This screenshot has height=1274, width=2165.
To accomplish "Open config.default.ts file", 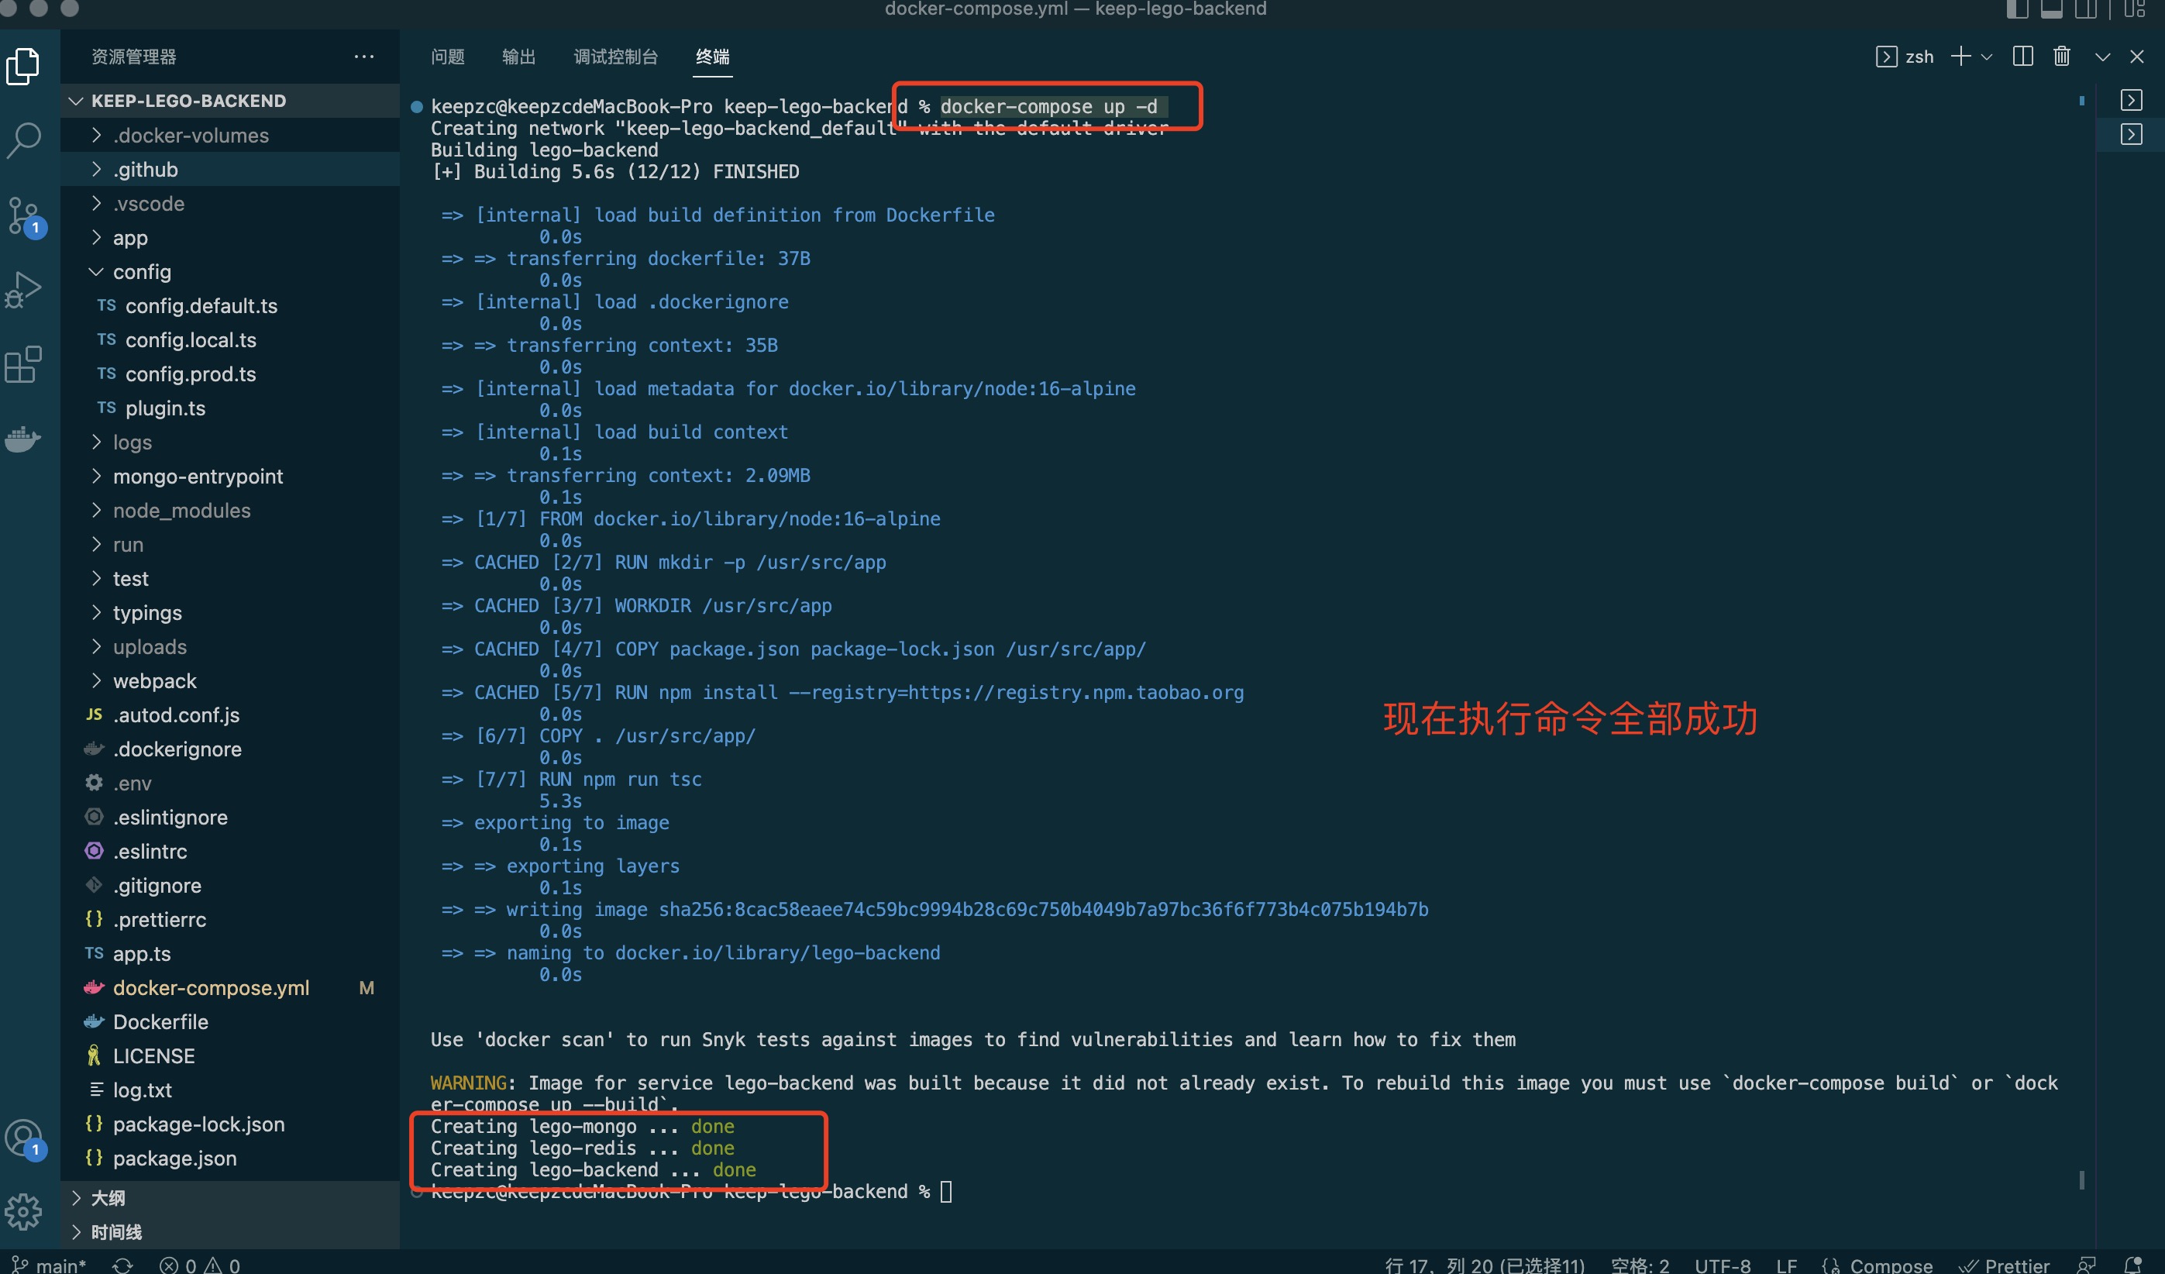I will 230,306.
